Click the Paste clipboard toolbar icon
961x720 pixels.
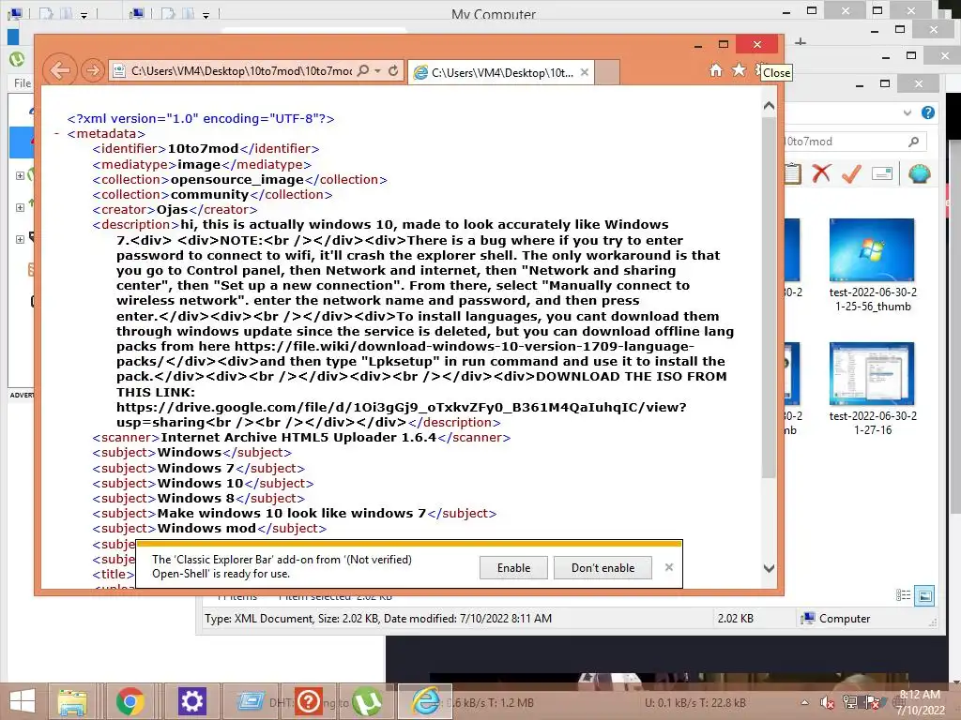(792, 173)
